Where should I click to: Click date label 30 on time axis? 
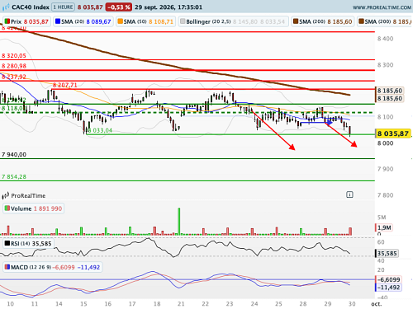352,304
